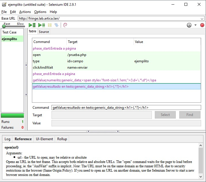Viewport: 206px width, 182px height.
Task: Click the Selenium IDE title bar icon
Action: (4, 5)
